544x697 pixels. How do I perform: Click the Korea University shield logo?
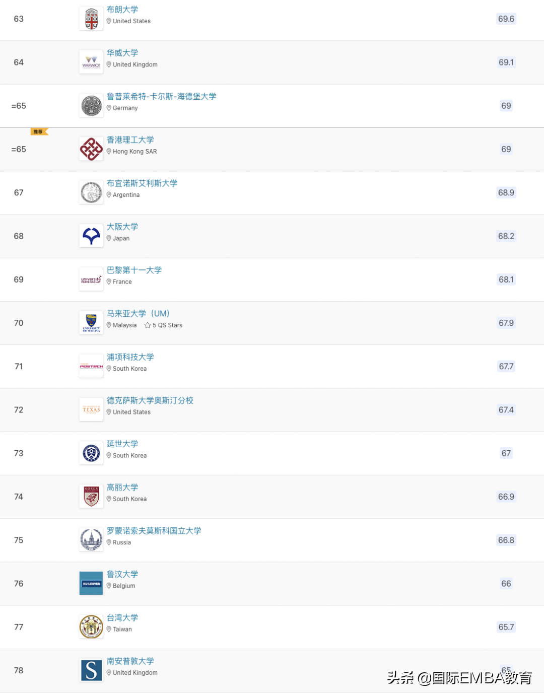(x=91, y=497)
